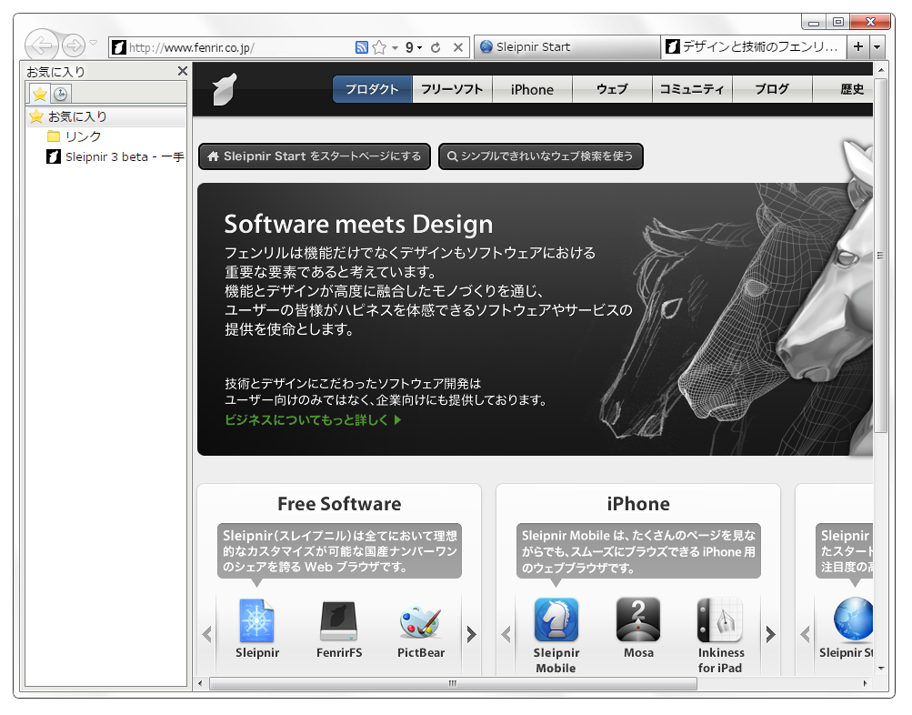Stop loading with the address bar X

(x=458, y=47)
